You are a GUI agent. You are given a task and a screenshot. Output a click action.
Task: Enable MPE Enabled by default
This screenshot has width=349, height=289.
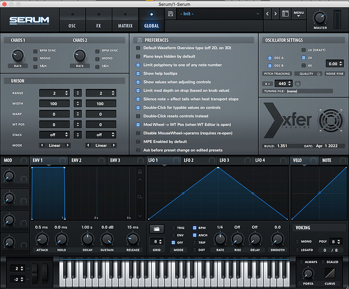138,142
